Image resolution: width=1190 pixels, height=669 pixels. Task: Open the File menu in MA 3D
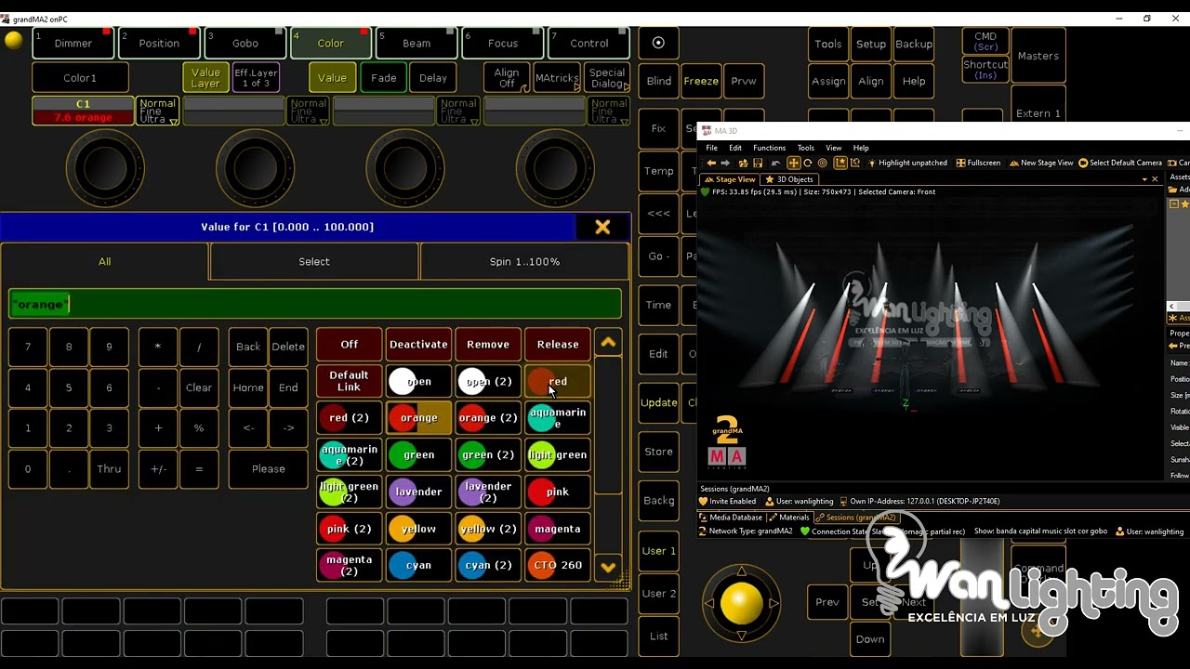(711, 148)
